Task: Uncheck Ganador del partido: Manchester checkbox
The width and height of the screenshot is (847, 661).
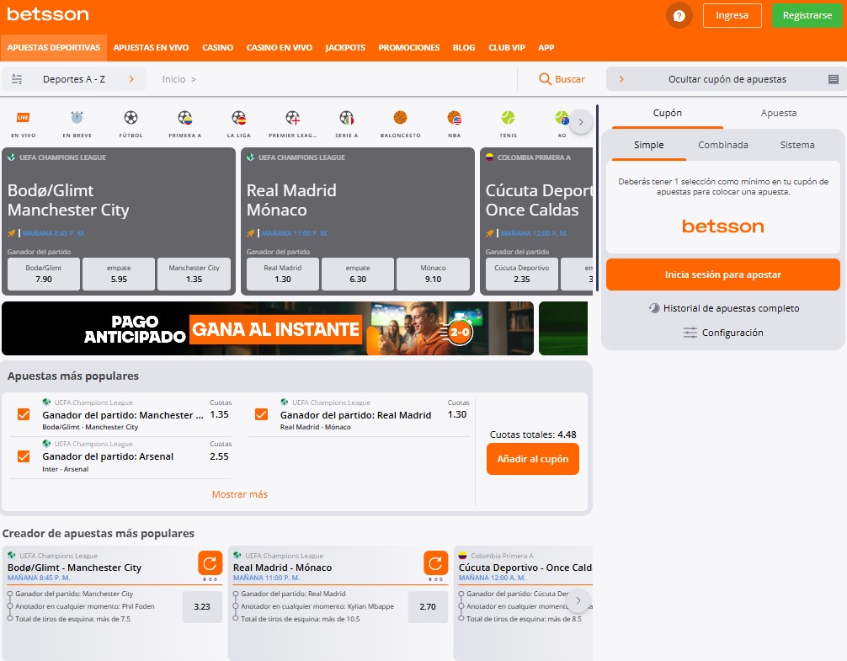Action: pos(24,414)
